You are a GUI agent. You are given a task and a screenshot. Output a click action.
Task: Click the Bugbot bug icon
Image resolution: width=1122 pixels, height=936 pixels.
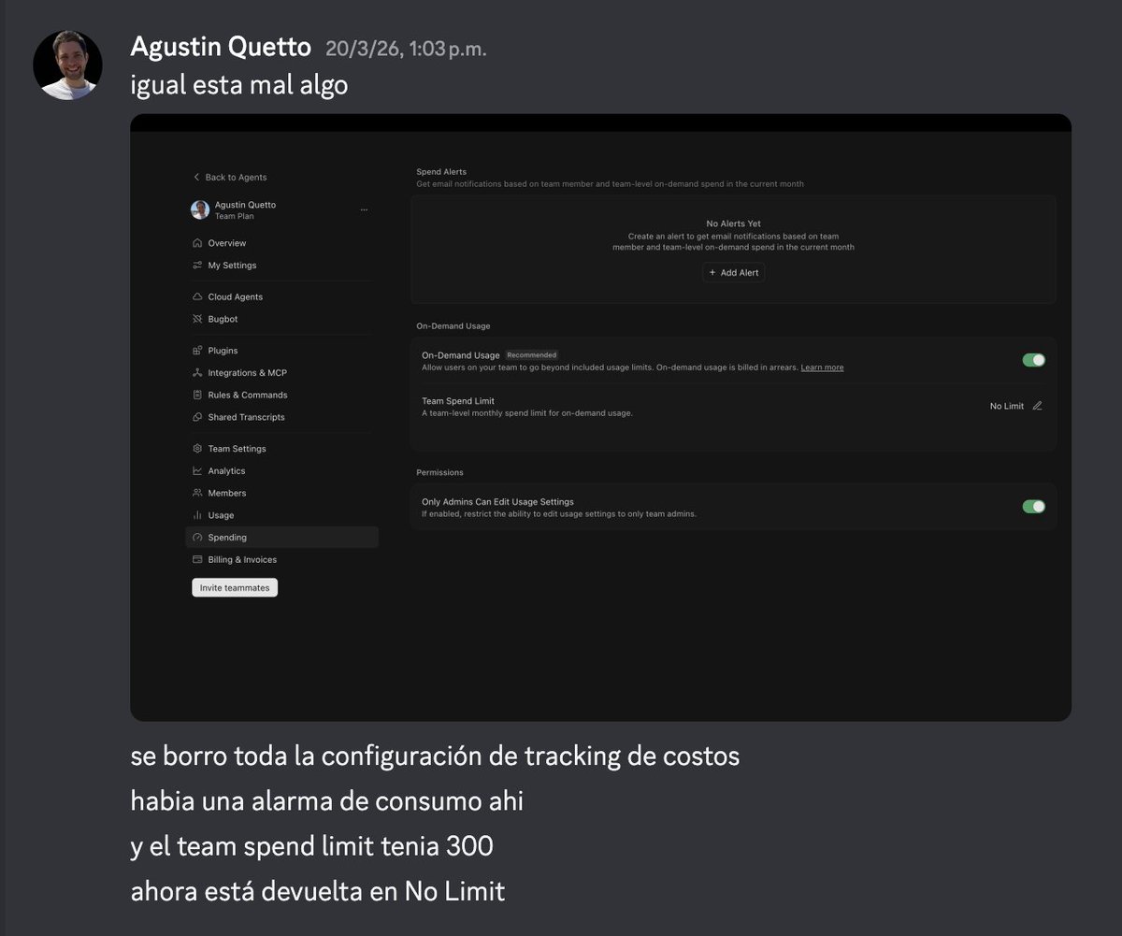[197, 320]
